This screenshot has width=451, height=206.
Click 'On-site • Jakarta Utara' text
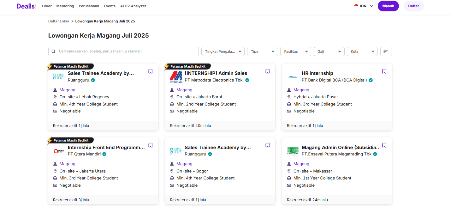pyautogui.click(x=82, y=171)
